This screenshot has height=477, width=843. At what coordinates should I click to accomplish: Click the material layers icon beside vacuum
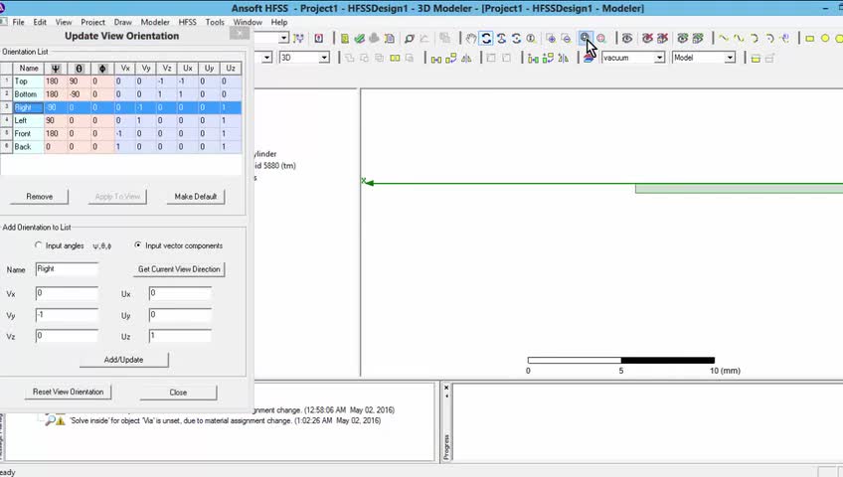589,58
